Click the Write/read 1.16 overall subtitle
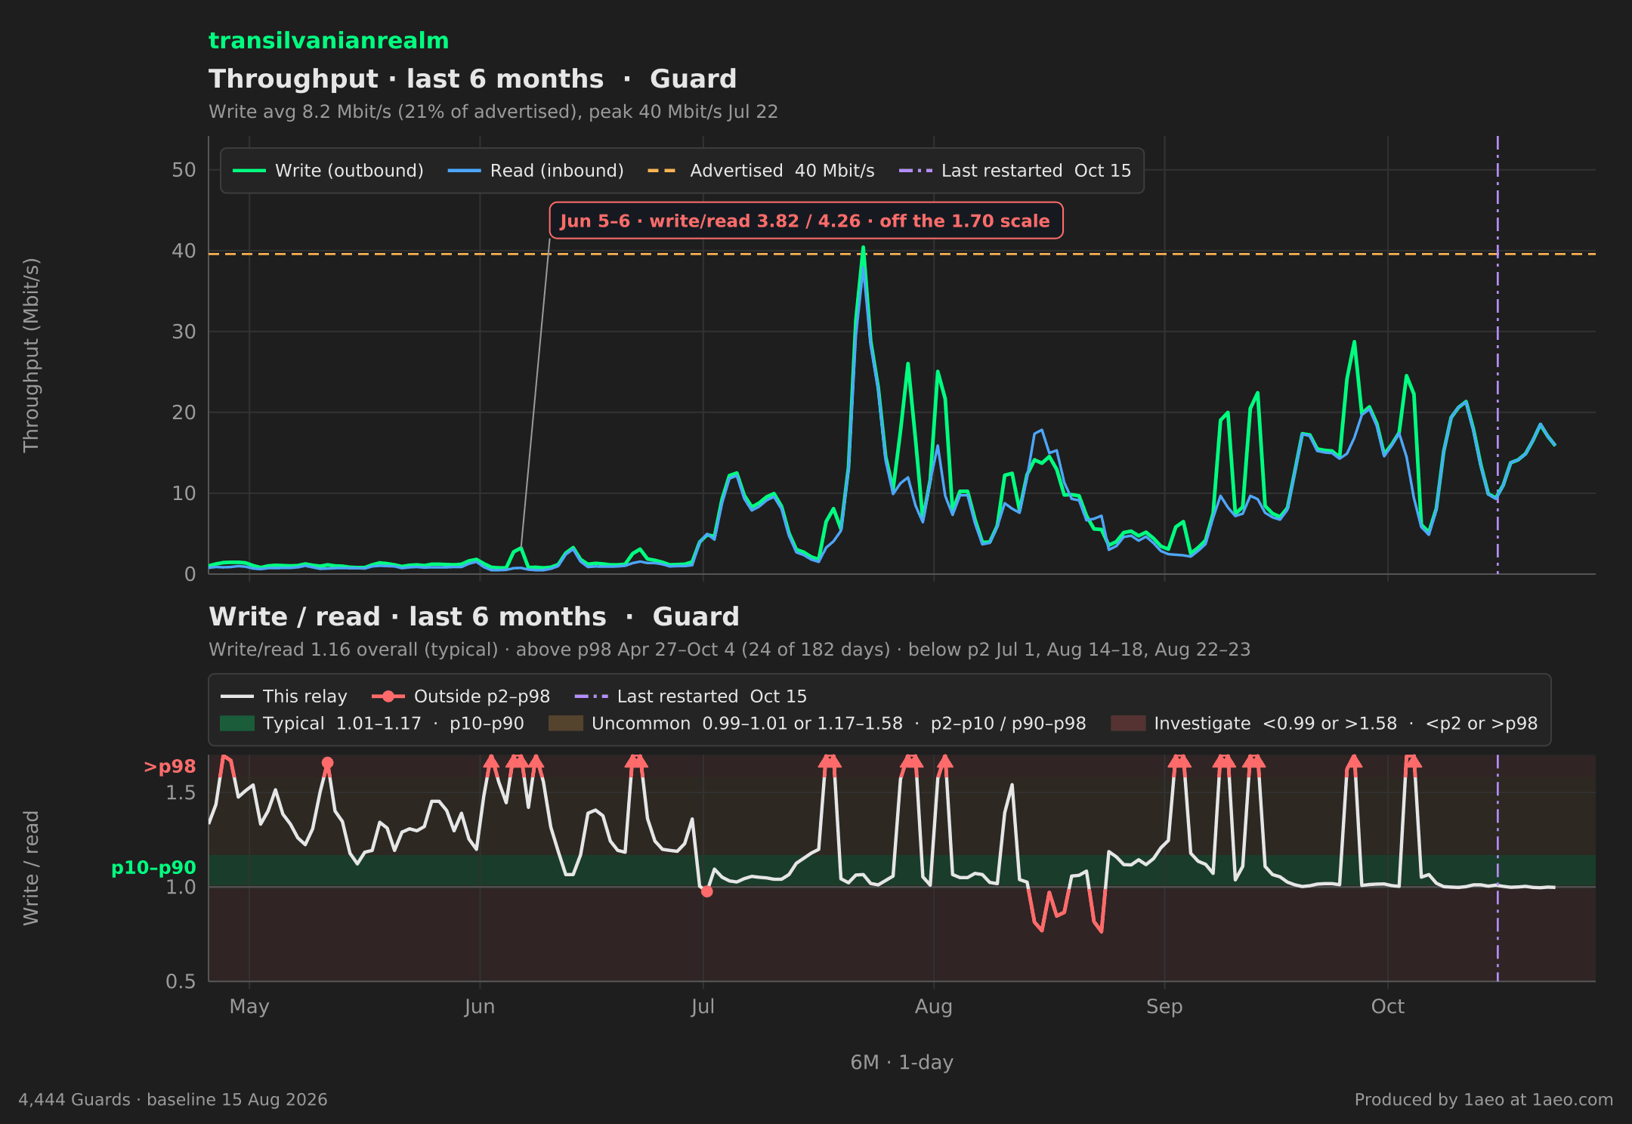 (729, 650)
